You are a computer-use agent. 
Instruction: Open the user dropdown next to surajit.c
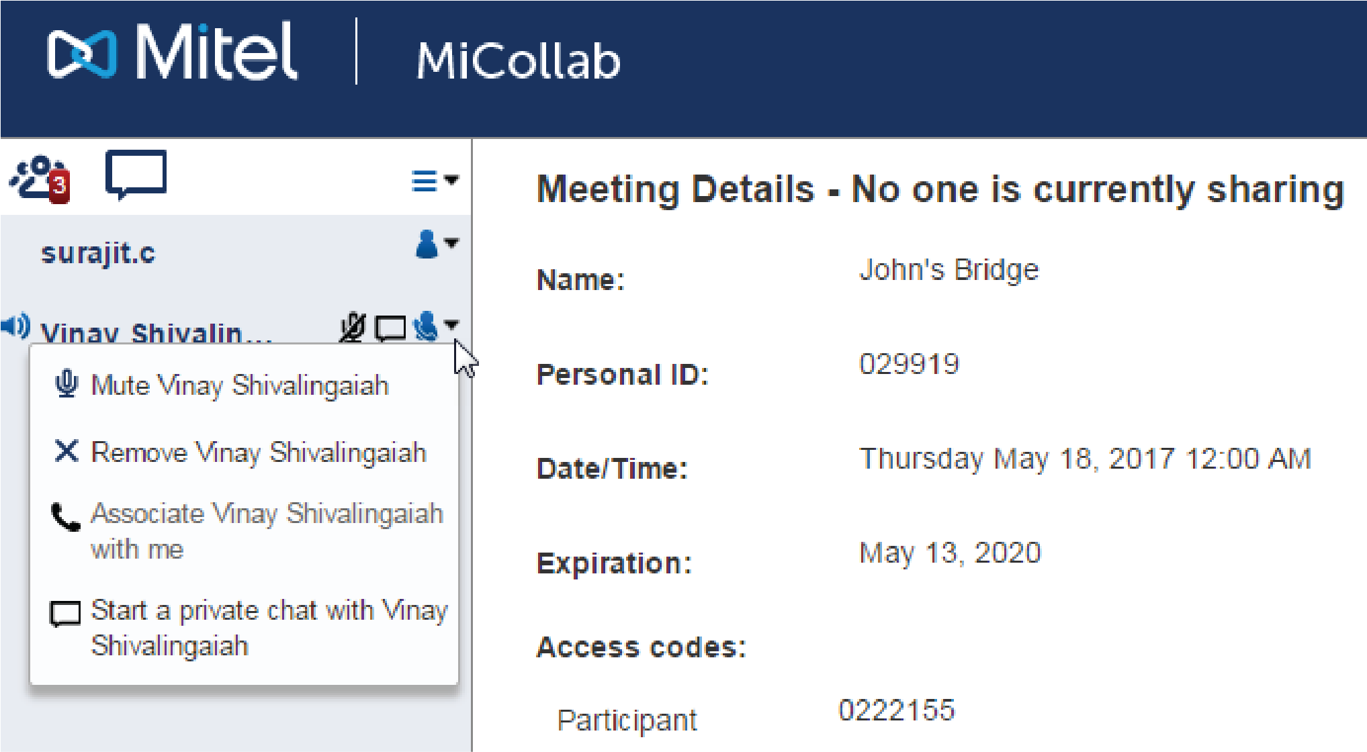tap(436, 244)
